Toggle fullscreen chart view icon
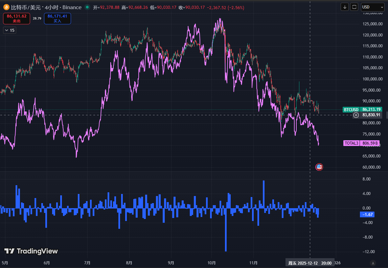388x268 pixels. 354,7
